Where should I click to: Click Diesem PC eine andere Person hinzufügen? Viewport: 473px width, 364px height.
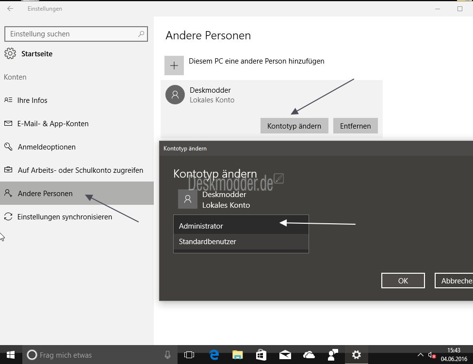click(257, 61)
